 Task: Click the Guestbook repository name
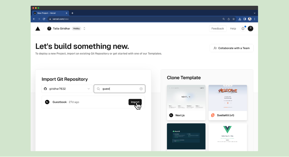tap(60, 102)
